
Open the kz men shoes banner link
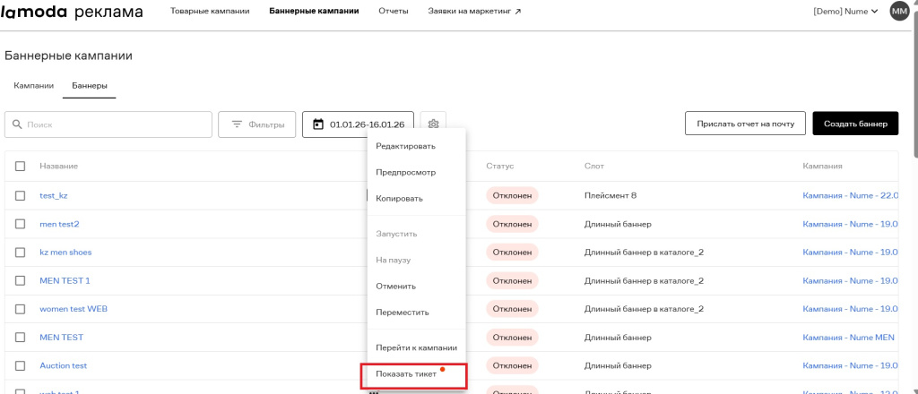point(65,253)
